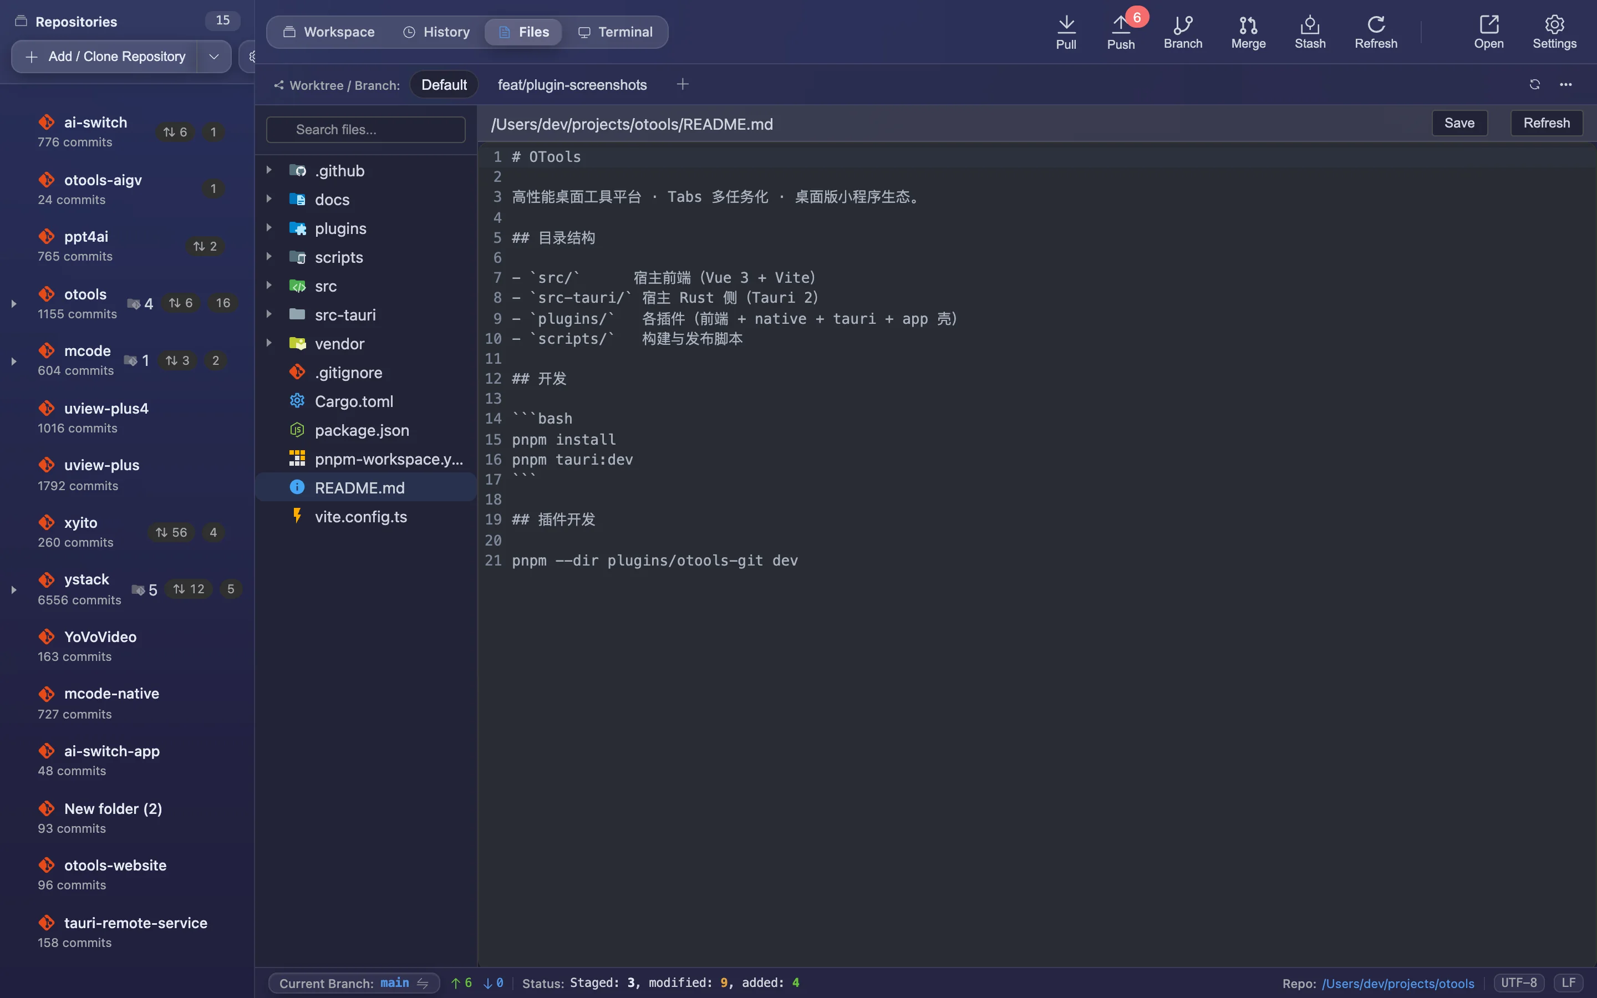Expand the vendor folder
1597x998 pixels.
tap(268, 343)
